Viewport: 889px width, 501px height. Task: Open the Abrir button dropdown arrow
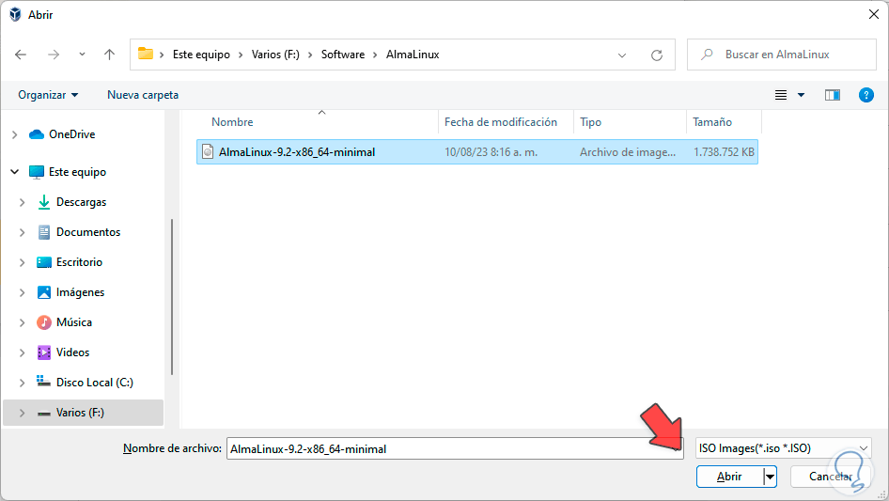click(x=770, y=477)
